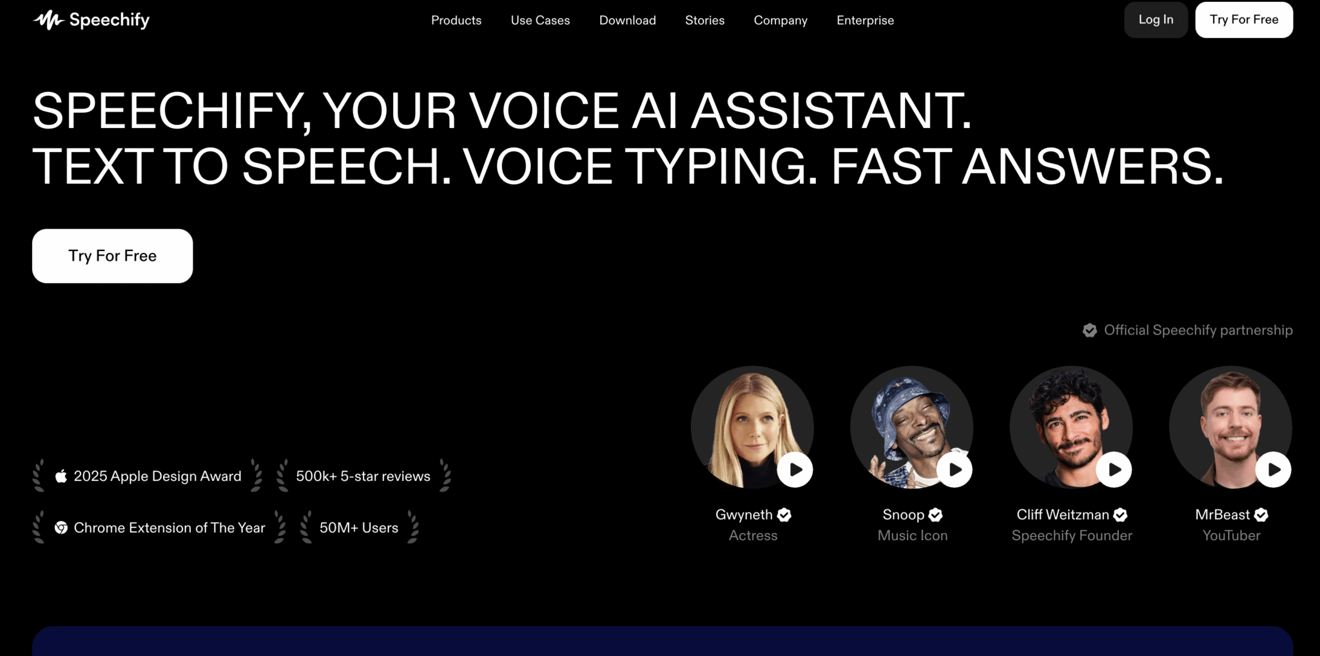The height and width of the screenshot is (656, 1320).
Task: Open the Products menu
Action: (x=456, y=20)
